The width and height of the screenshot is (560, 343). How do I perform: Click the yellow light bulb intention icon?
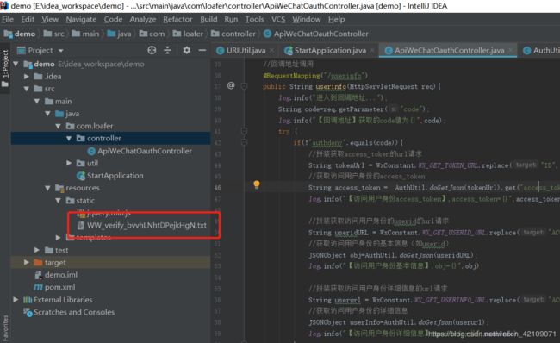(x=257, y=184)
